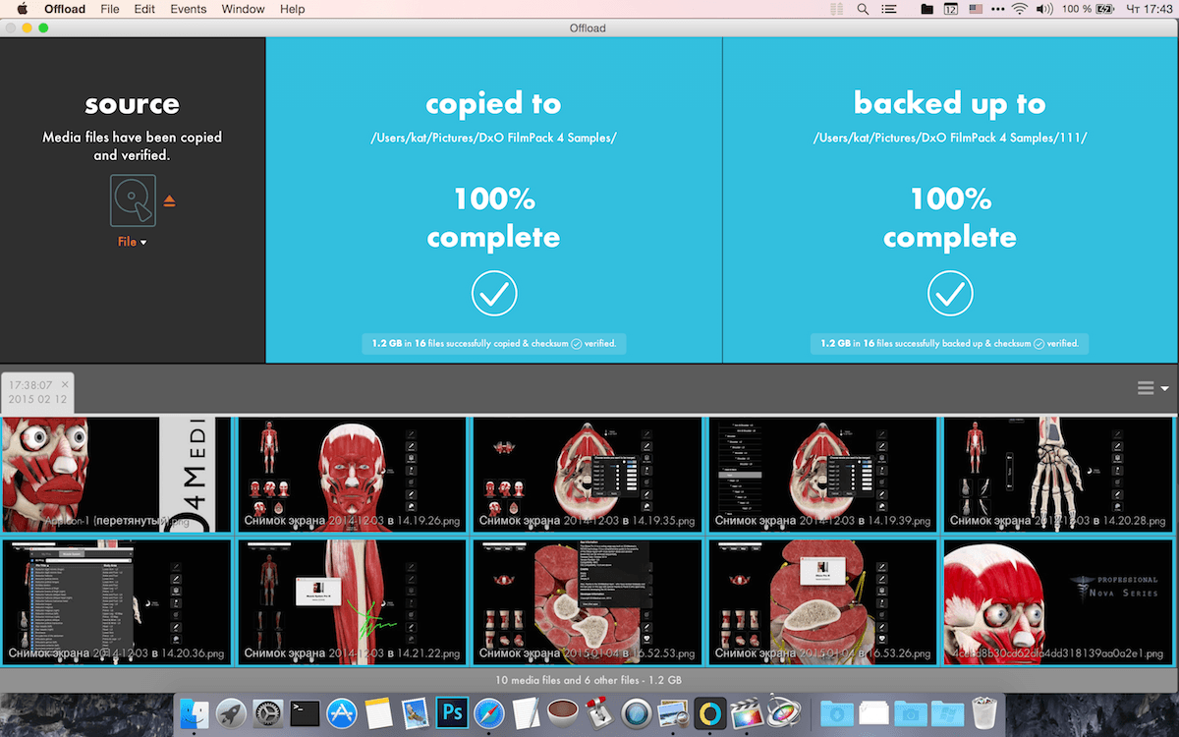Open Final Cut Pro from the Dock
This screenshot has width=1179, height=737.
point(747,712)
